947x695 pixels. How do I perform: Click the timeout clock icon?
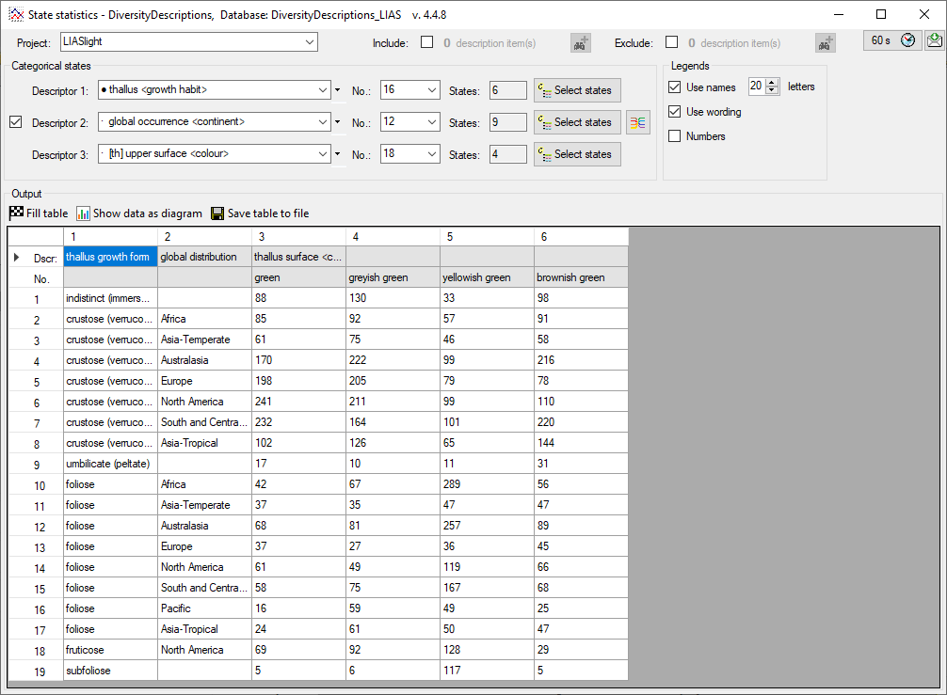pyautogui.click(x=907, y=40)
